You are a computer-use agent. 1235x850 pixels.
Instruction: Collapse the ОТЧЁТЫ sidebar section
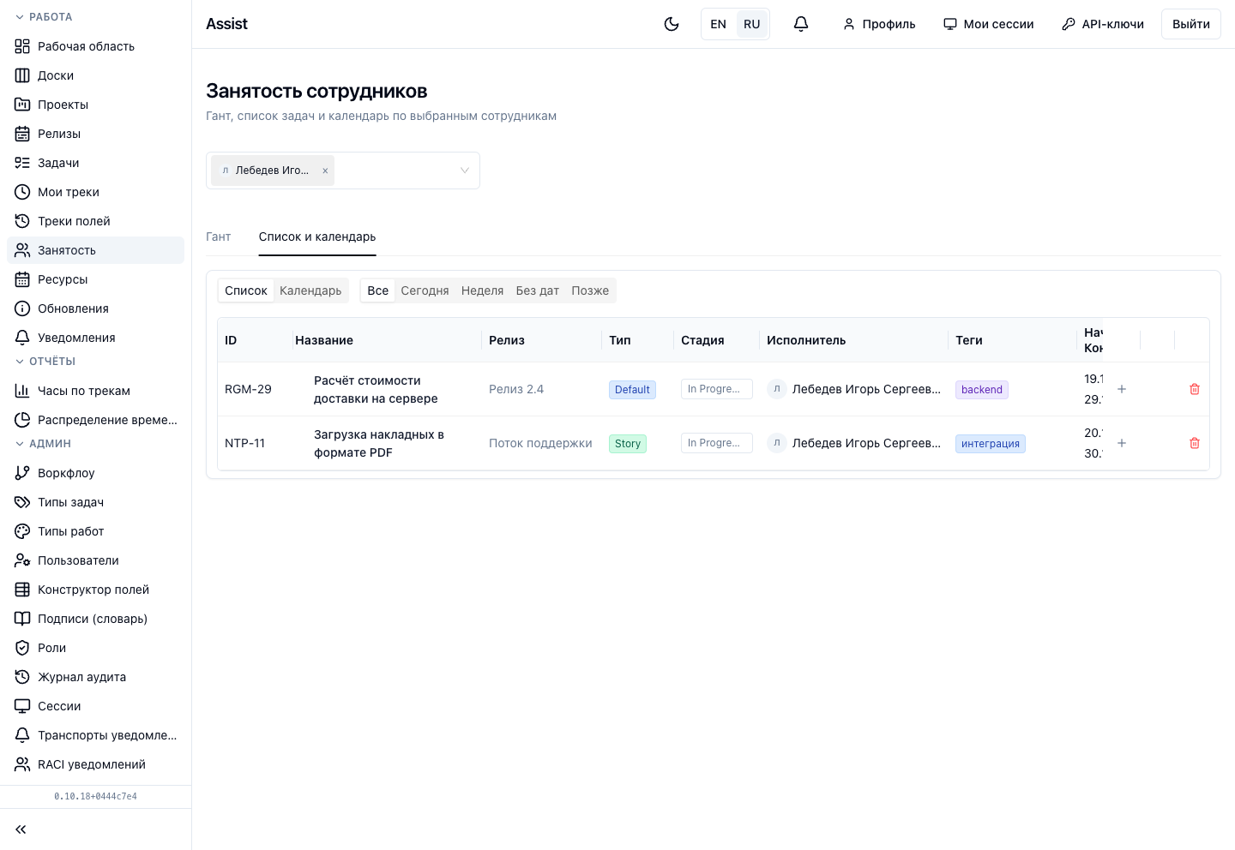45,362
